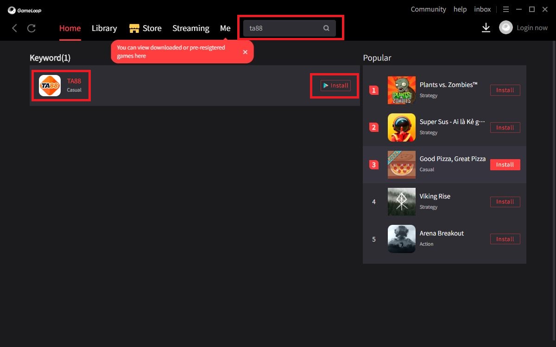Image resolution: width=556 pixels, height=347 pixels.
Task: Click the refresh page icon
Action: 32,28
